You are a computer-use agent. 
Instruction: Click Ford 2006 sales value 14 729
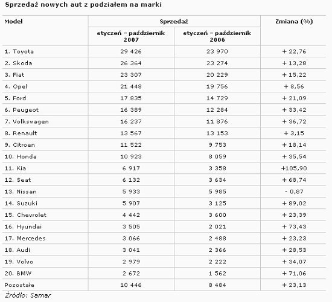click(217, 98)
